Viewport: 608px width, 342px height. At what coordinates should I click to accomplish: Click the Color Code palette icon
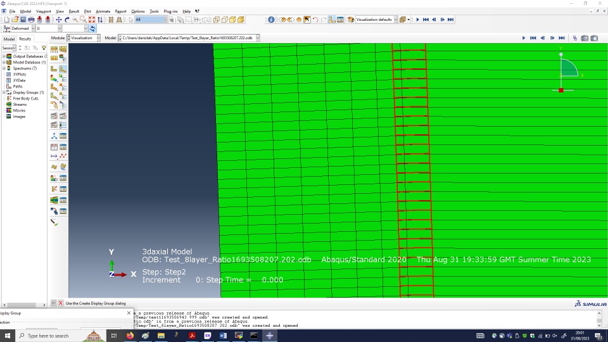[x=350, y=20]
